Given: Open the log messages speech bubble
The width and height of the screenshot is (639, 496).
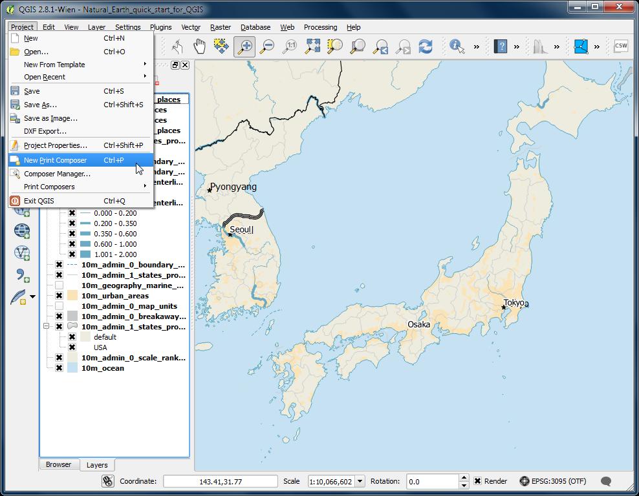Looking at the screenshot, I should click(x=606, y=481).
